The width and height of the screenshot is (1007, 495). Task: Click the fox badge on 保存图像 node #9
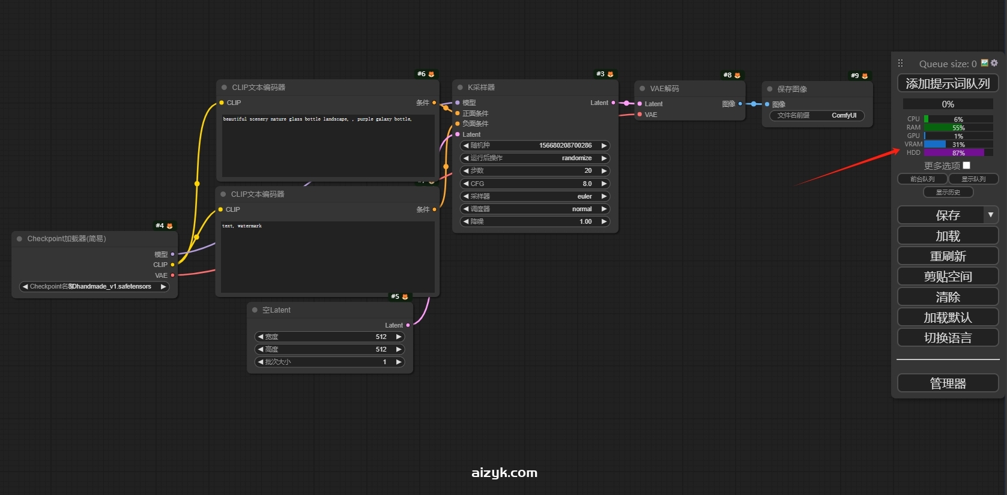865,76
